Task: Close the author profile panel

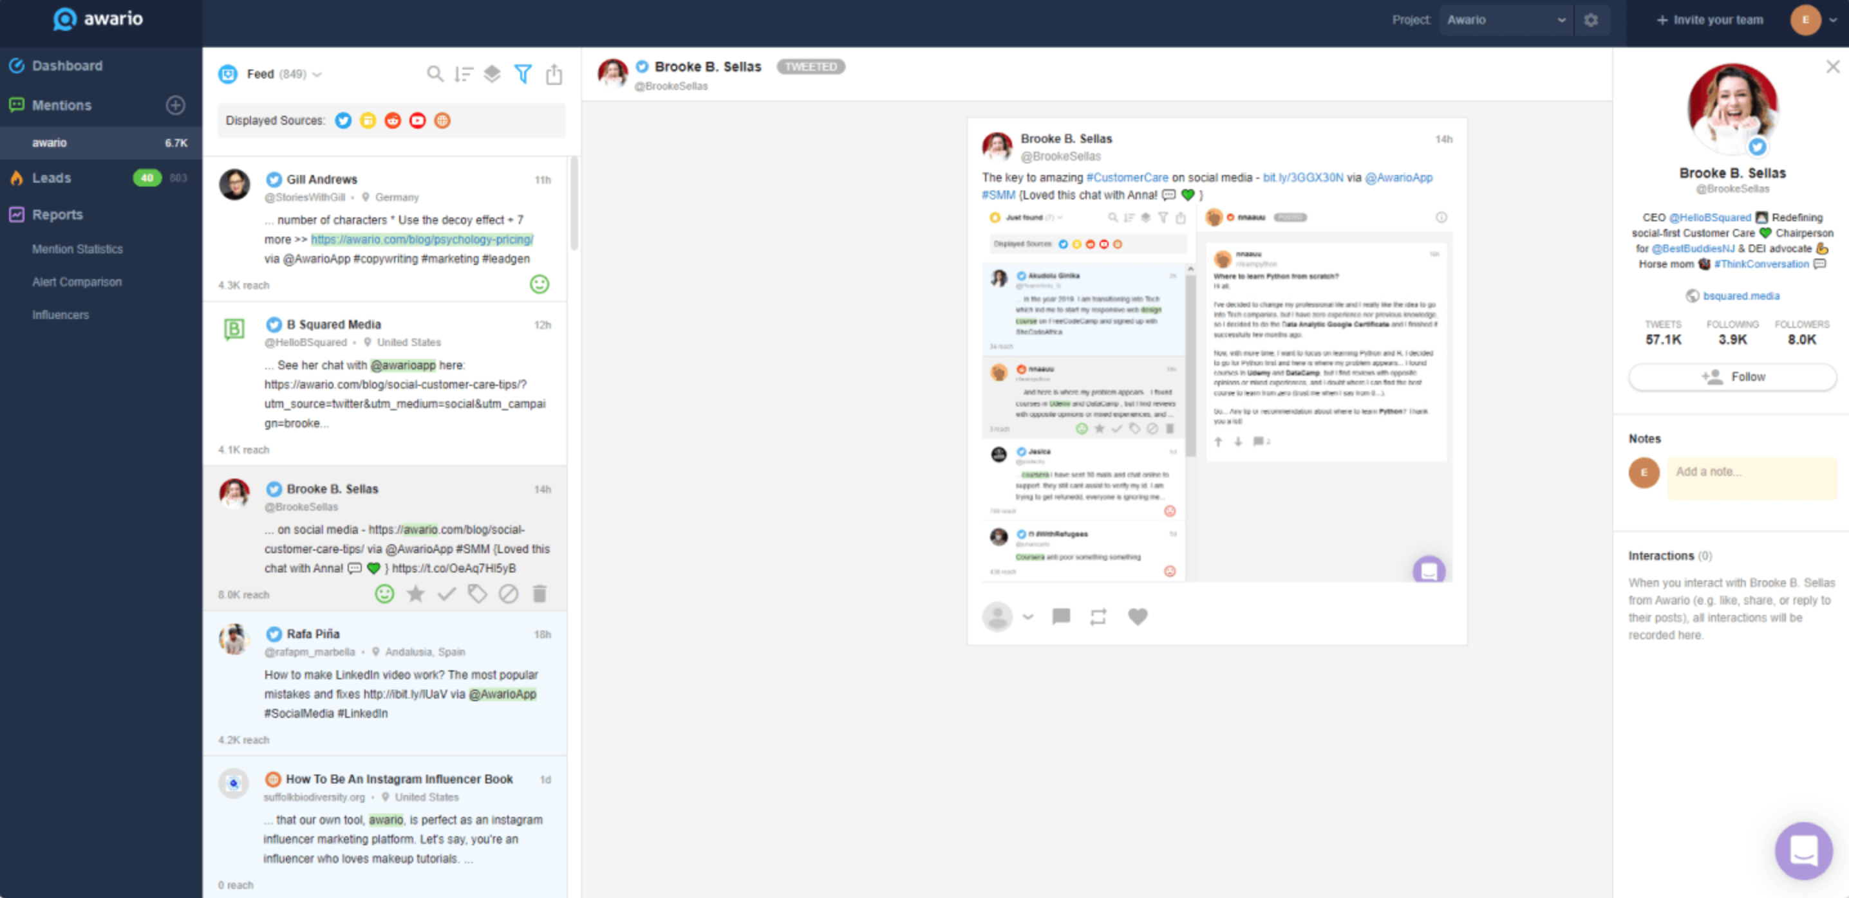Action: [x=1833, y=67]
